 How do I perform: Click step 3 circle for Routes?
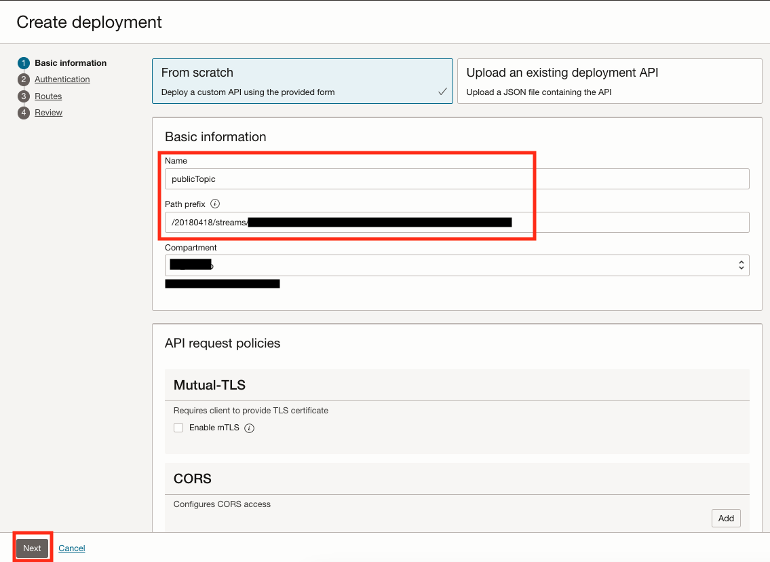(x=24, y=96)
